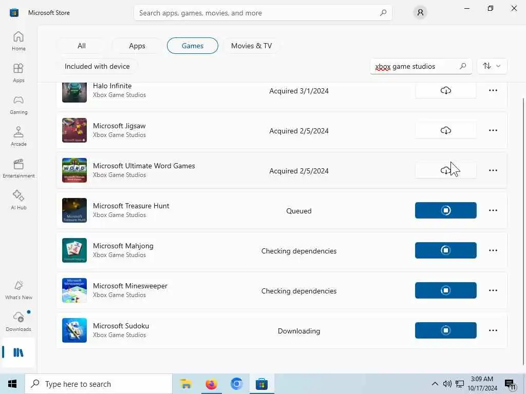Click the magnifier in the library filter box

[463, 66]
